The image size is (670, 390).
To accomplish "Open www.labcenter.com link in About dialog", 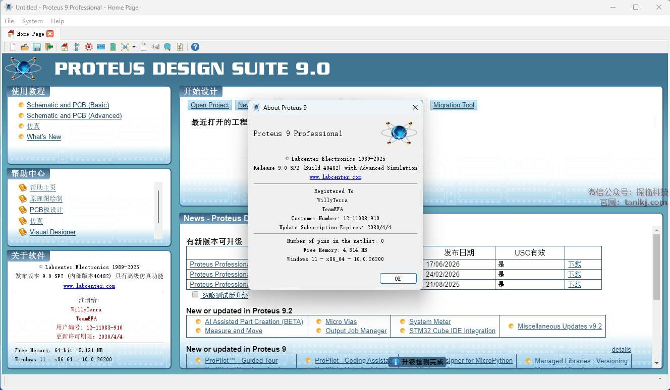I will [336, 177].
